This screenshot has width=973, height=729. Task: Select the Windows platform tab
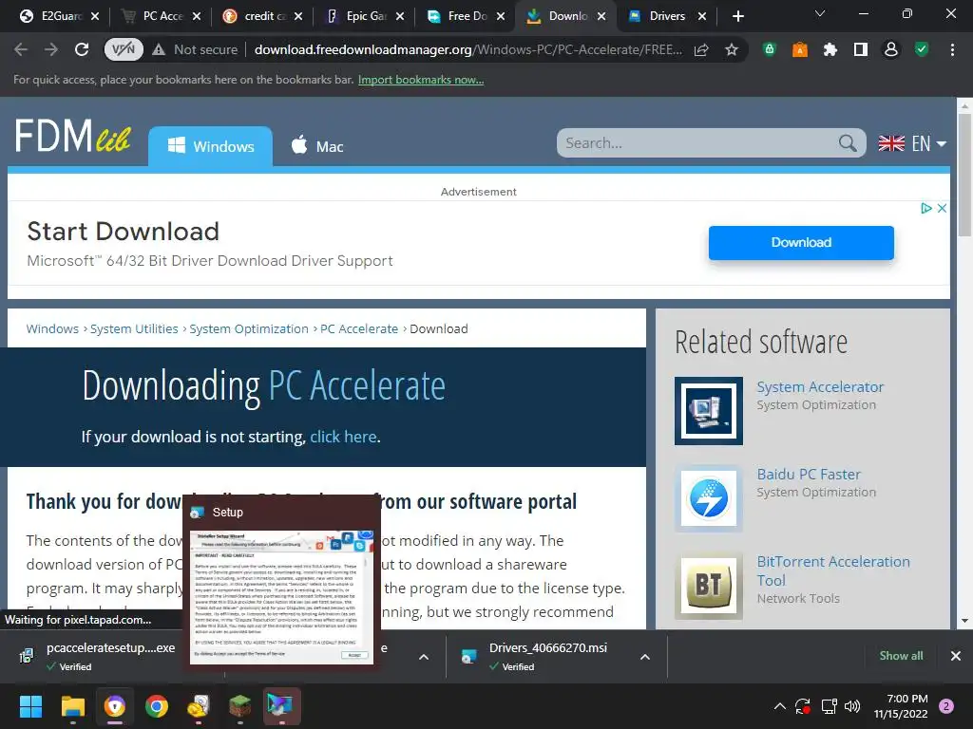point(210,146)
